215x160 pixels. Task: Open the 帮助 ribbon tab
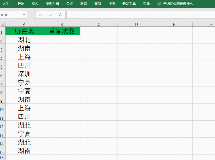[146, 4]
